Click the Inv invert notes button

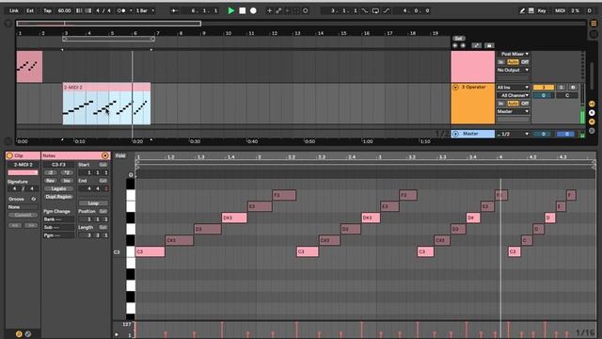point(67,181)
